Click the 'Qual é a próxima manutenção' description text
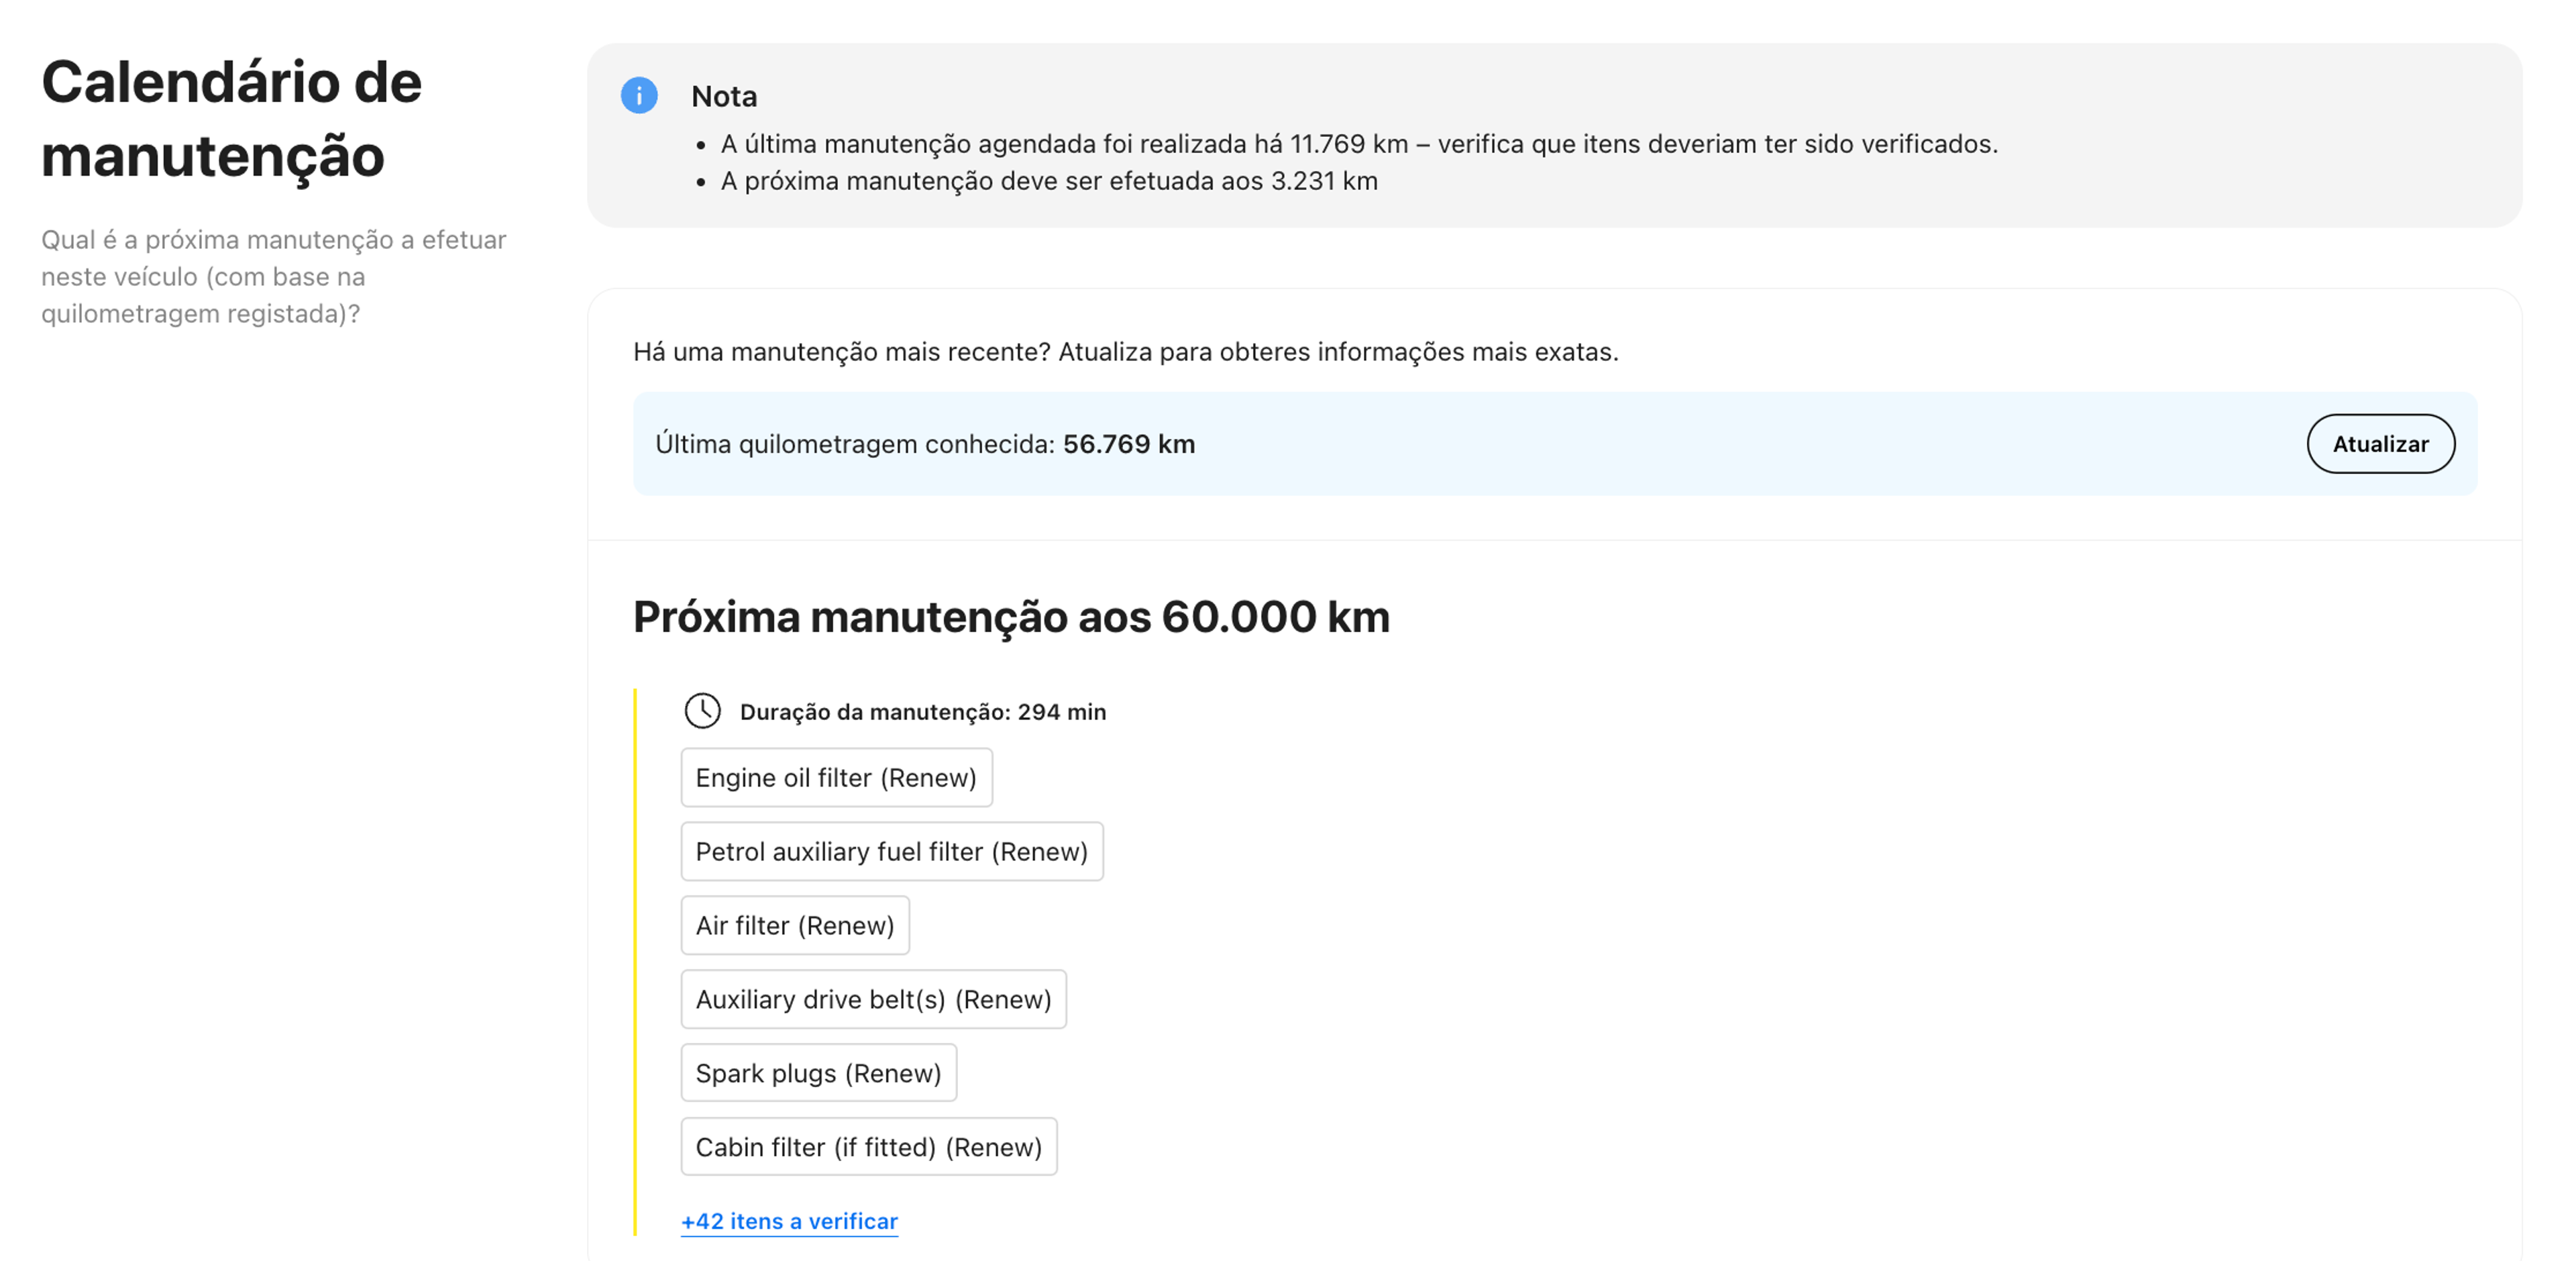2576x1261 pixels. tap(273, 277)
